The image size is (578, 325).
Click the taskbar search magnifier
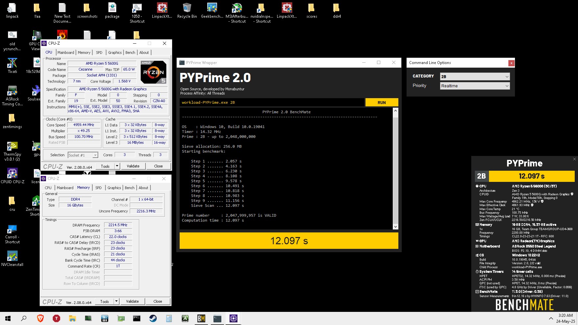tap(24, 318)
